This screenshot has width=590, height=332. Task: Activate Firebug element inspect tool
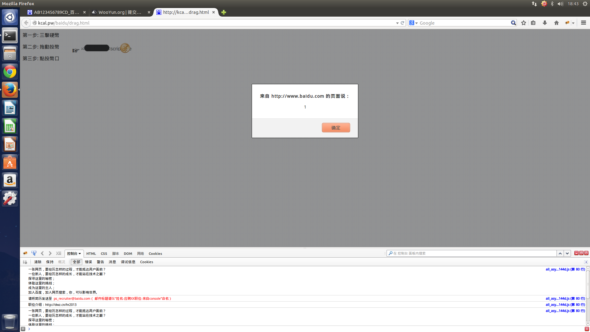(x=34, y=253)
